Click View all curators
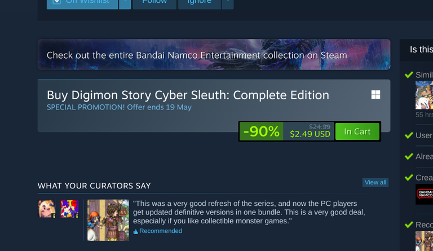 tap(375, 183)
